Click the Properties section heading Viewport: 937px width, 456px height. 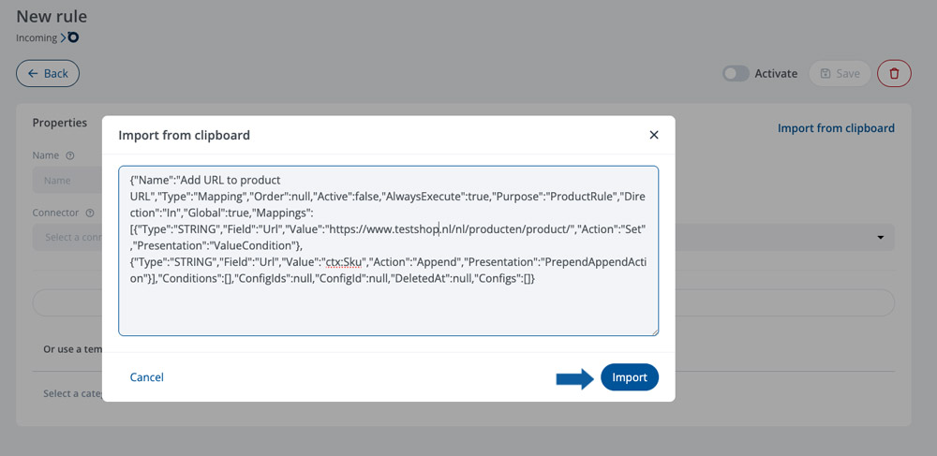[60, 123]
